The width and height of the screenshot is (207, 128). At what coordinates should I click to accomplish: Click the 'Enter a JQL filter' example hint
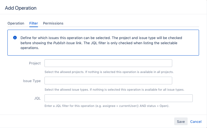[107, 106]
